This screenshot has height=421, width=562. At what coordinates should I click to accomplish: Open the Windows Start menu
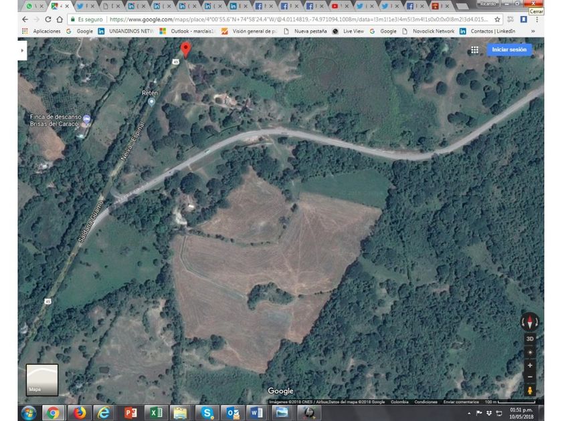click(29, 413)
